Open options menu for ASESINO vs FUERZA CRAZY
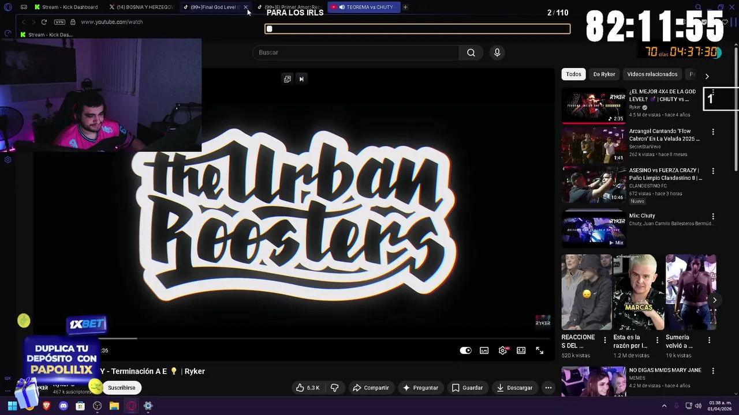Screen dimensions: 739x415 (713, 171)
